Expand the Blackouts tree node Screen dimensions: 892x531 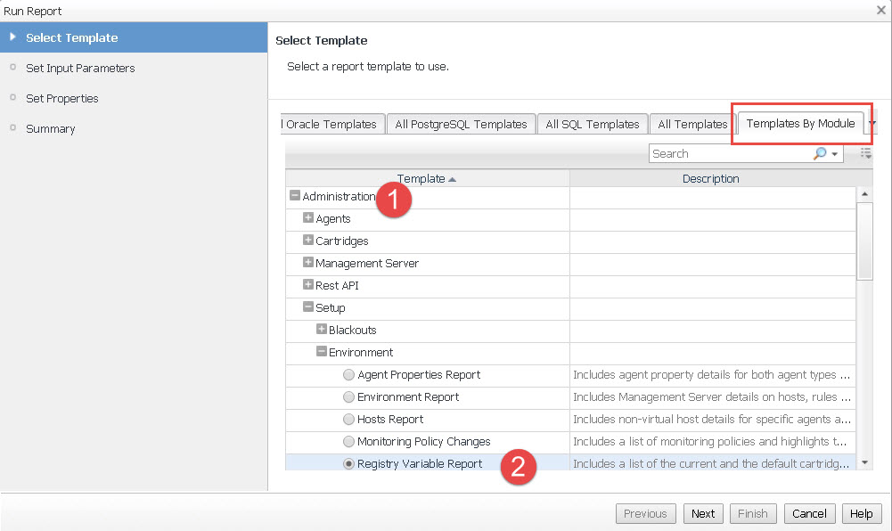click(322, 330)
